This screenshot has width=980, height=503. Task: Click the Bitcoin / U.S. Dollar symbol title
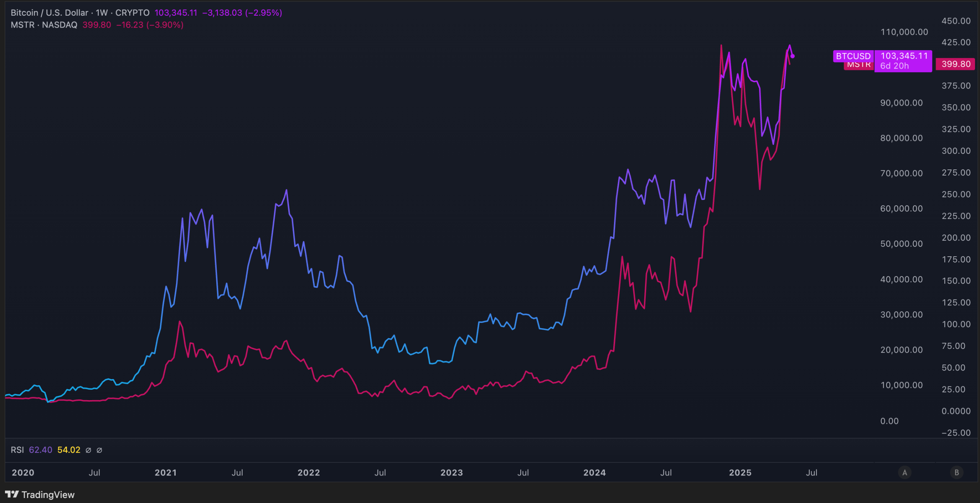(x=49, y=13)
